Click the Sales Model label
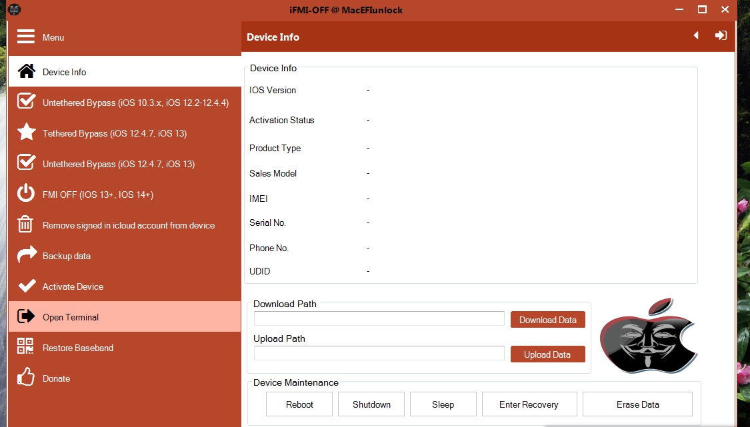 pyautogui.click(x=273, y=174)
